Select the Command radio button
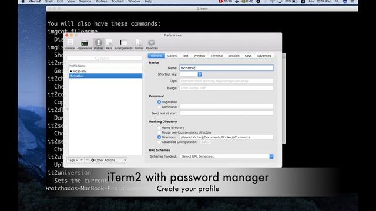376x211 pixels. click(159, 107)
